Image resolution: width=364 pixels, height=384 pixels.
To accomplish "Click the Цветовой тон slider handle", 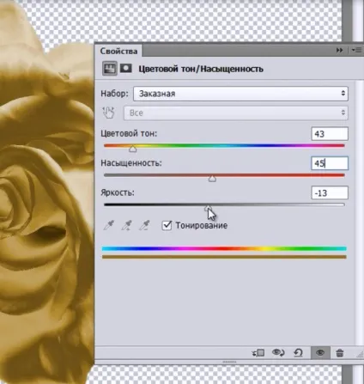I will point(132,149).
